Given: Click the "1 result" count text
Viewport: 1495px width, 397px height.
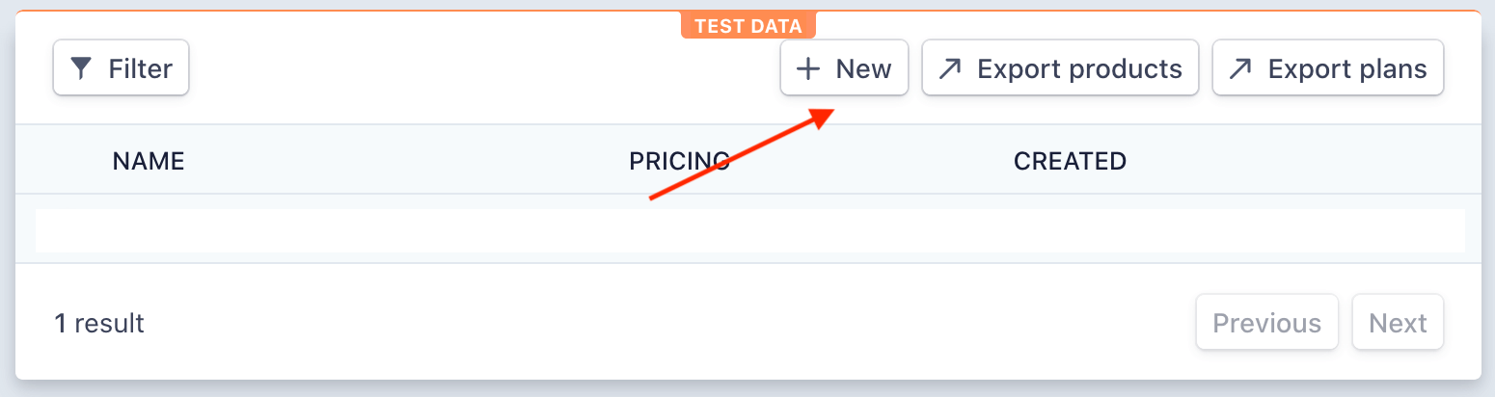Looking at the screenshot, I should tap(99, 323).
